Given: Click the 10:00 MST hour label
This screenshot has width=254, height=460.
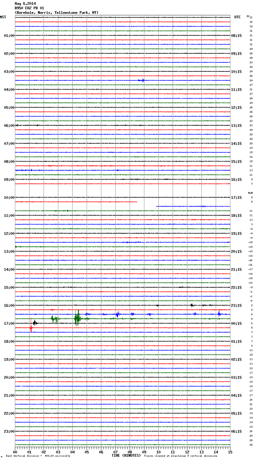Looking at the screenshot, I should pyautogui.click(x=9, y=198).
